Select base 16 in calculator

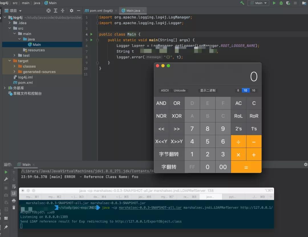coord(253,91)
